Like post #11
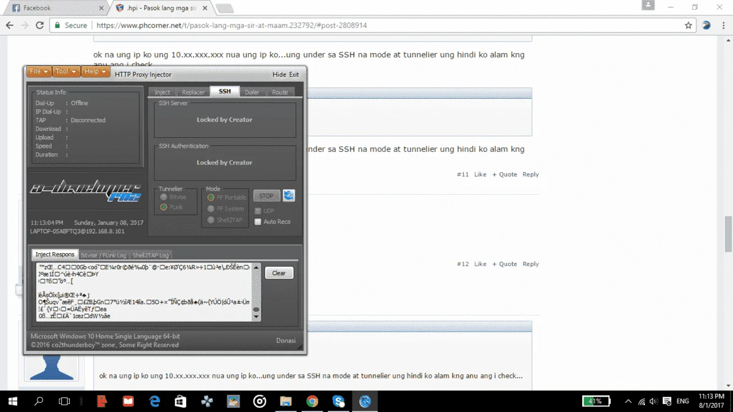 pyautogui.click(x=480, y=175)
